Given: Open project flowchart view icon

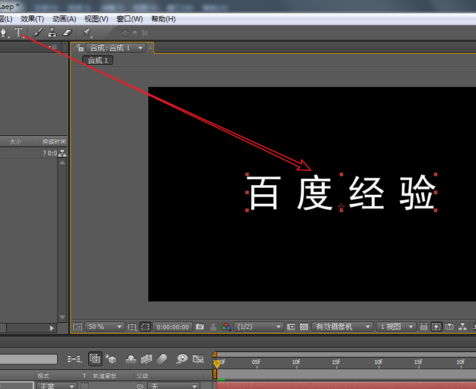Looking at the screenshot, I should coord(62,153).
